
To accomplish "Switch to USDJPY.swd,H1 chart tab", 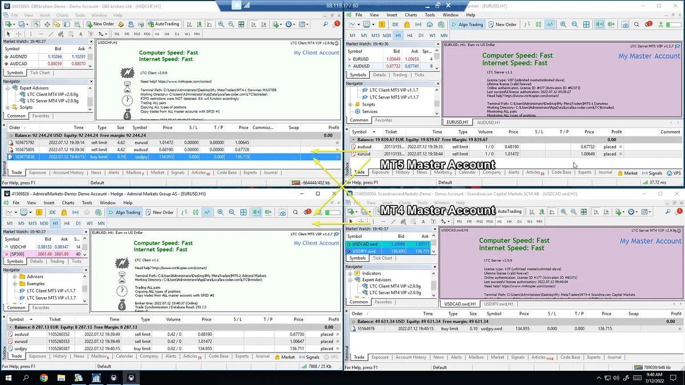I will tap(499, 304).
